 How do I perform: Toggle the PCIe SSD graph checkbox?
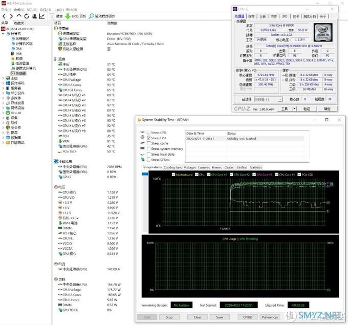[299, 175]
